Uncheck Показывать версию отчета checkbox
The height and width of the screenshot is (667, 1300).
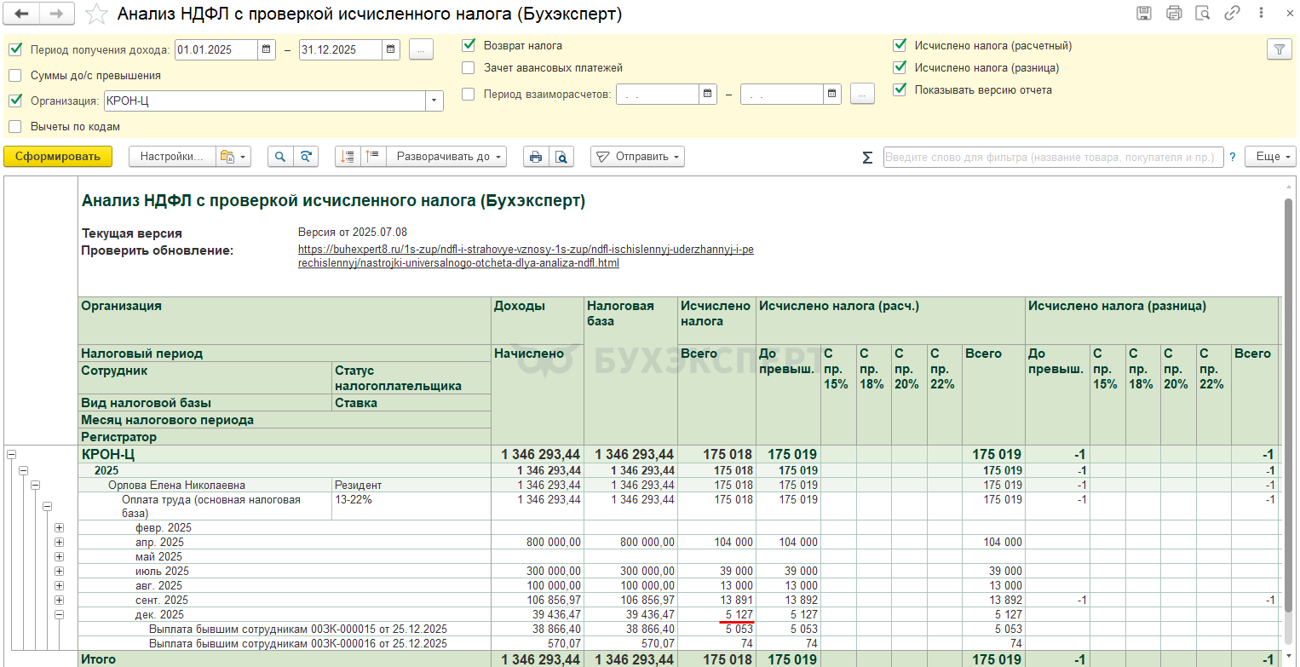pos(900,89)
